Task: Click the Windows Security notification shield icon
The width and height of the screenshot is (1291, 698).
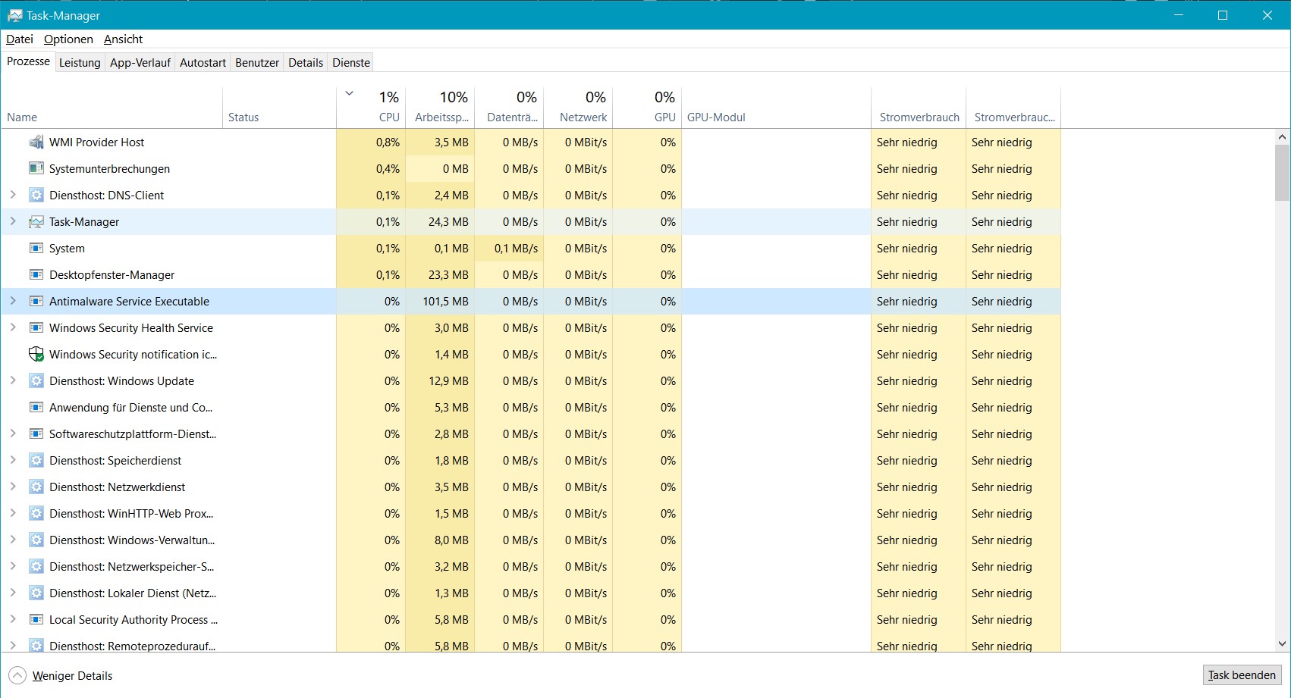Action: pos(36,354)
